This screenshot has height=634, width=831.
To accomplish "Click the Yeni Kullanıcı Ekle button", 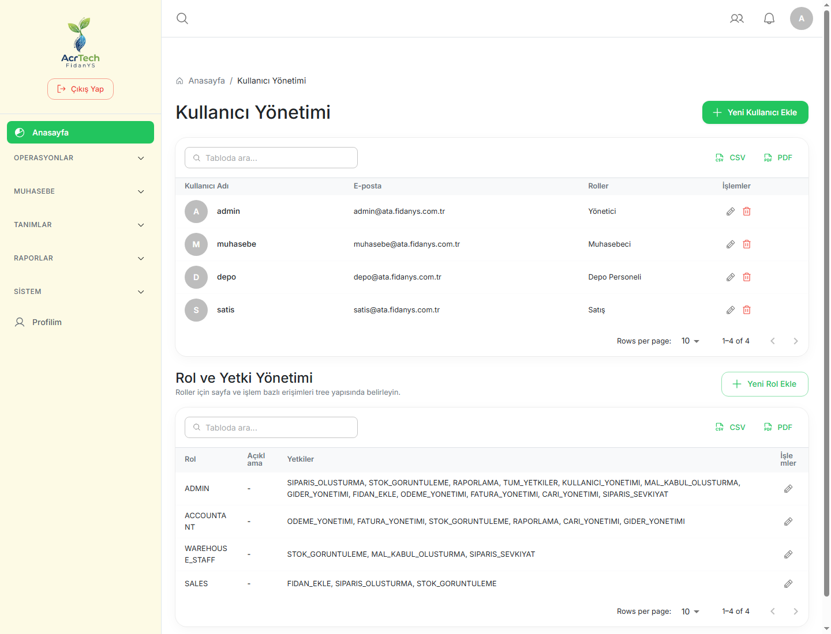I will click(x=755, y=112).
